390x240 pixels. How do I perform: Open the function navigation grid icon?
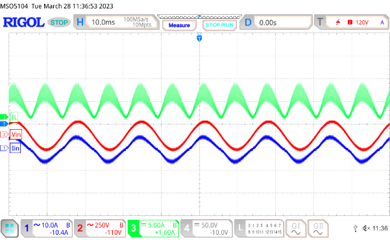10,228
